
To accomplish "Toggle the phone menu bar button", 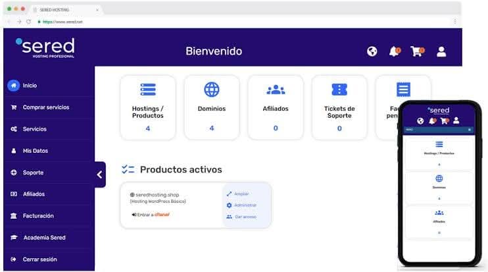I will [470, 130].
